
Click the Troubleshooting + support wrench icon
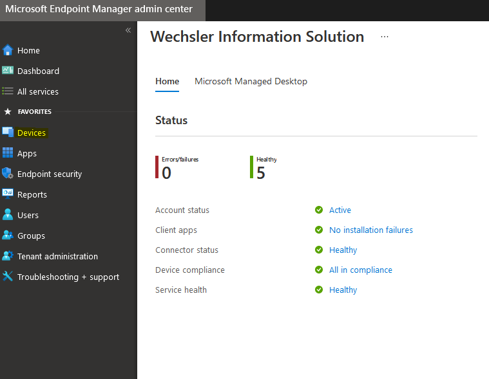[x=8, y=277]
